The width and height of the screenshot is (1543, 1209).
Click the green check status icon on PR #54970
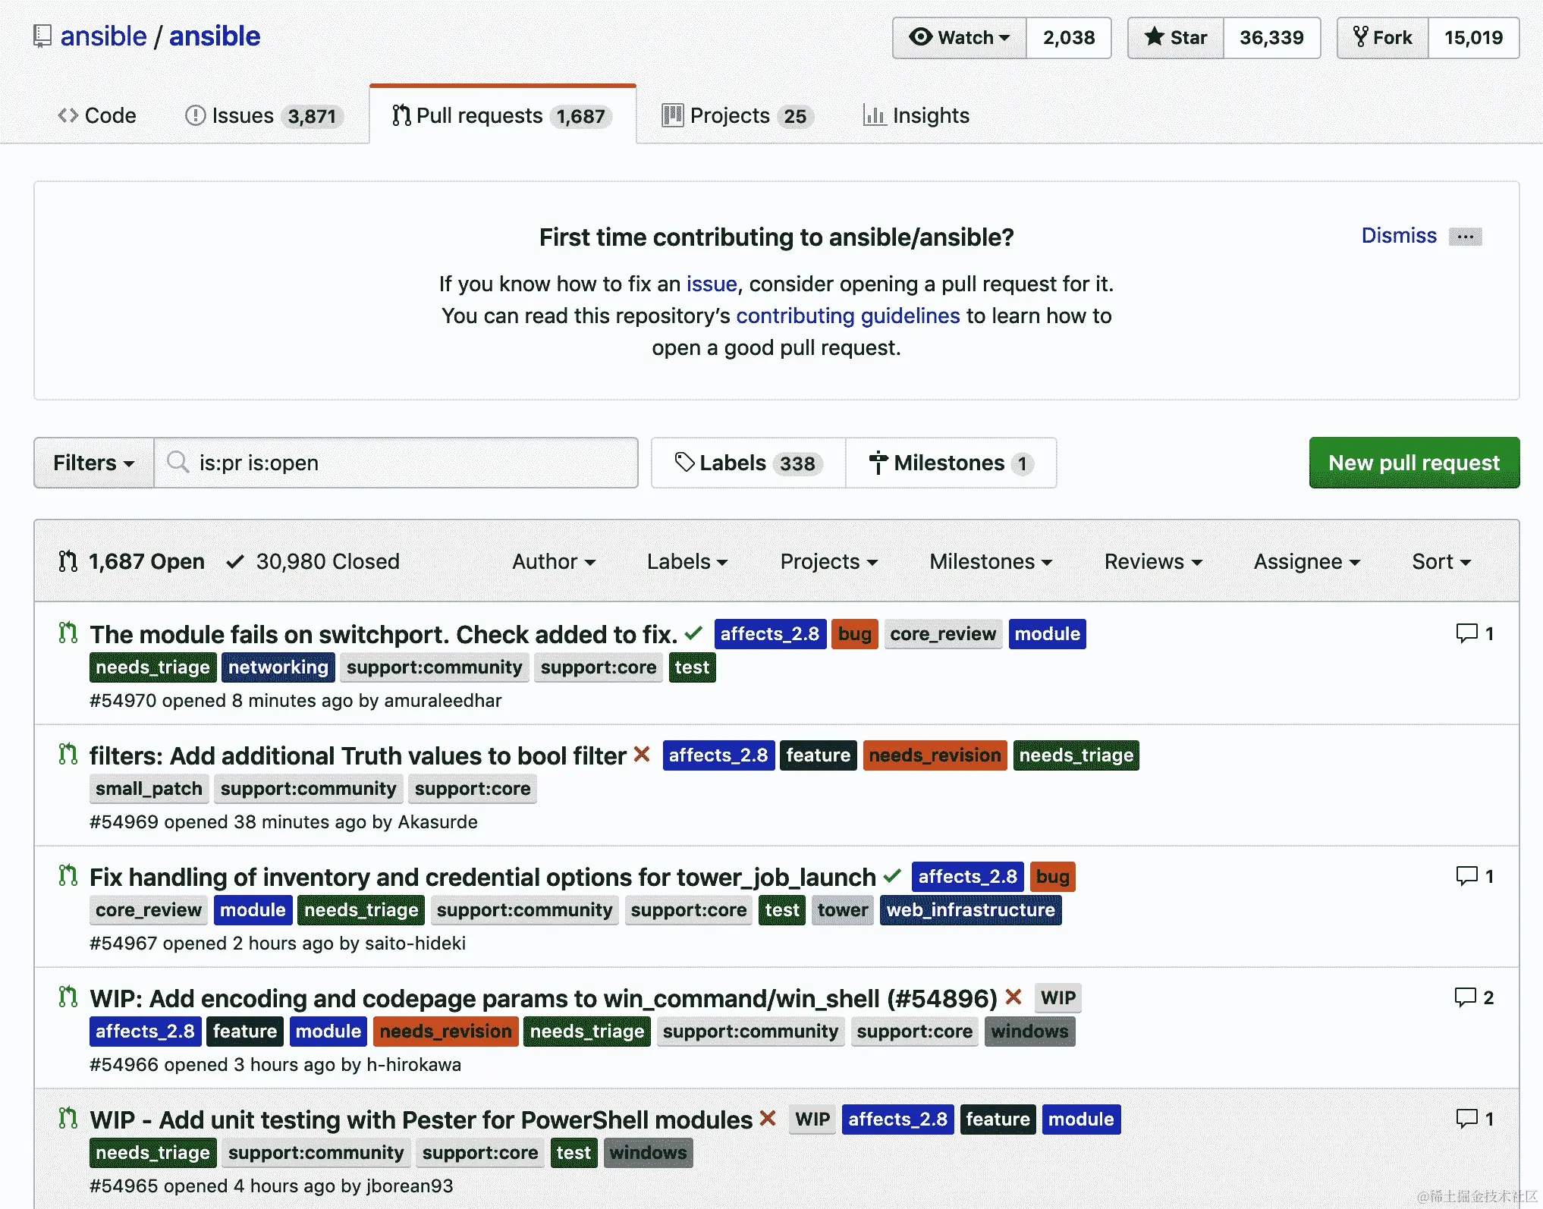(693, 633)
